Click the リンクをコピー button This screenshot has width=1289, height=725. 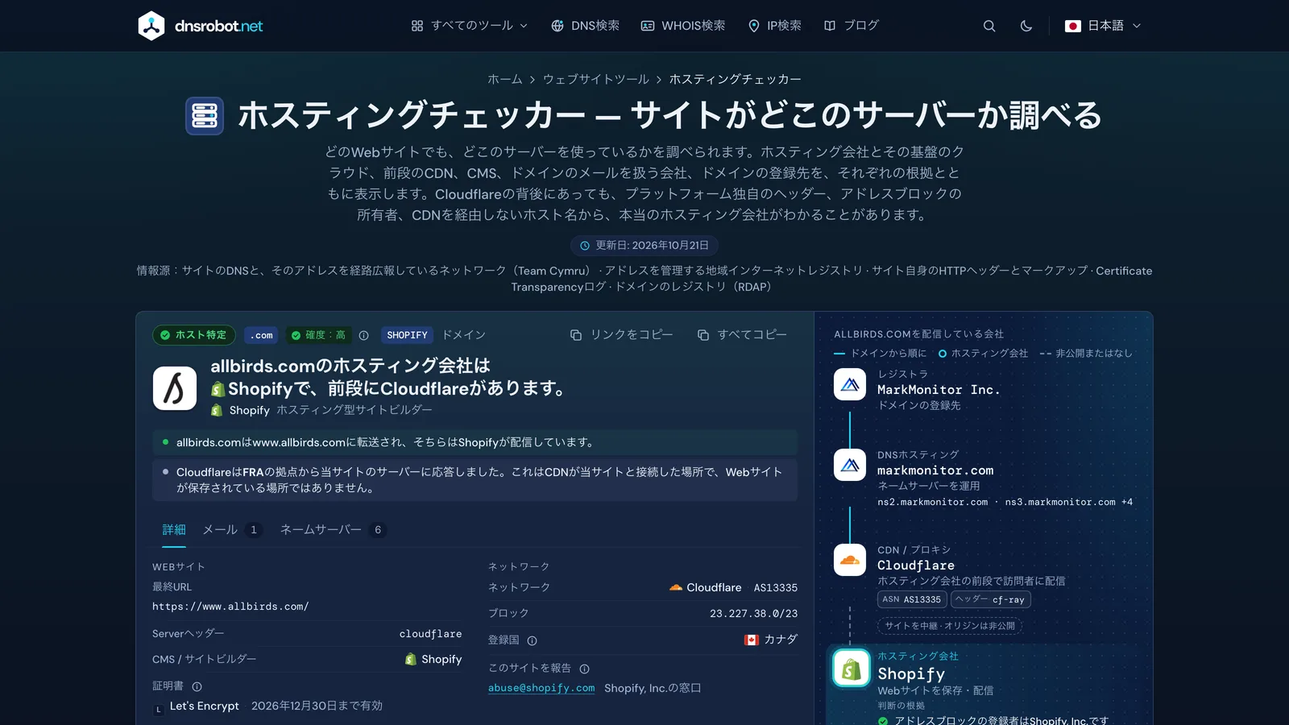pyautogui.click(x=621, y=334)
